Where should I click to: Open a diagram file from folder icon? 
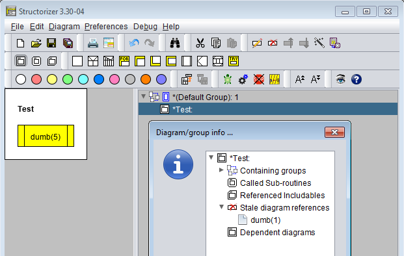[36, 43]
